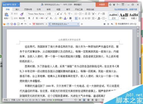Toggle align right paragraph button
Viewport: 143px width, 104px height.
[83, 18]
